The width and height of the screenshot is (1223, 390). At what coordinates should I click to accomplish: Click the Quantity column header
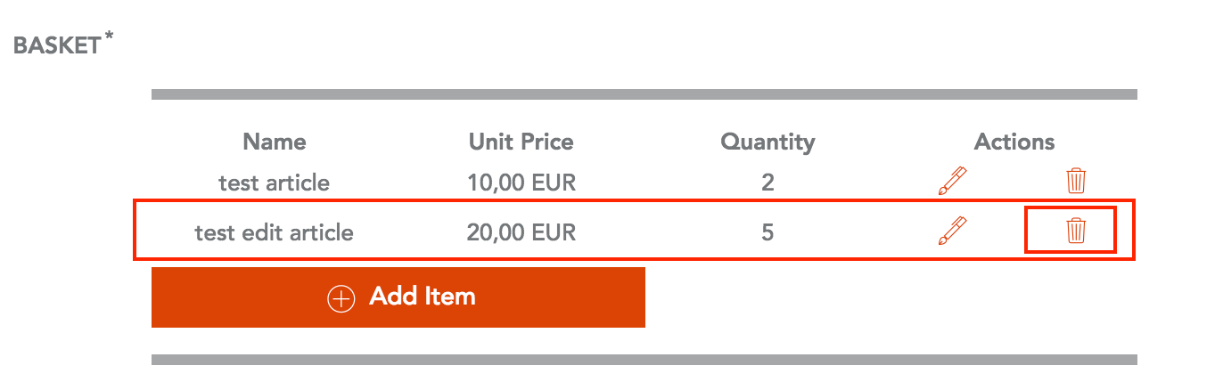pyautogui.click(x=767, y=142)
